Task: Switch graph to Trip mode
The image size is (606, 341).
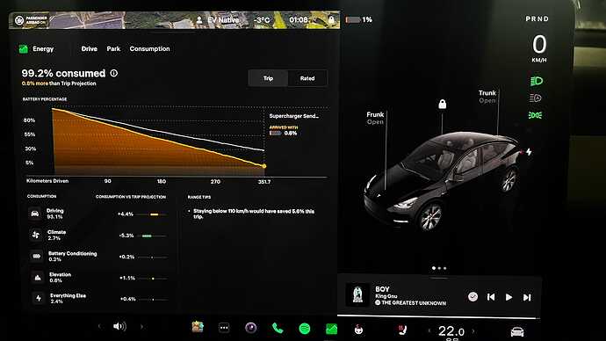Action: [x=268, y=78]
